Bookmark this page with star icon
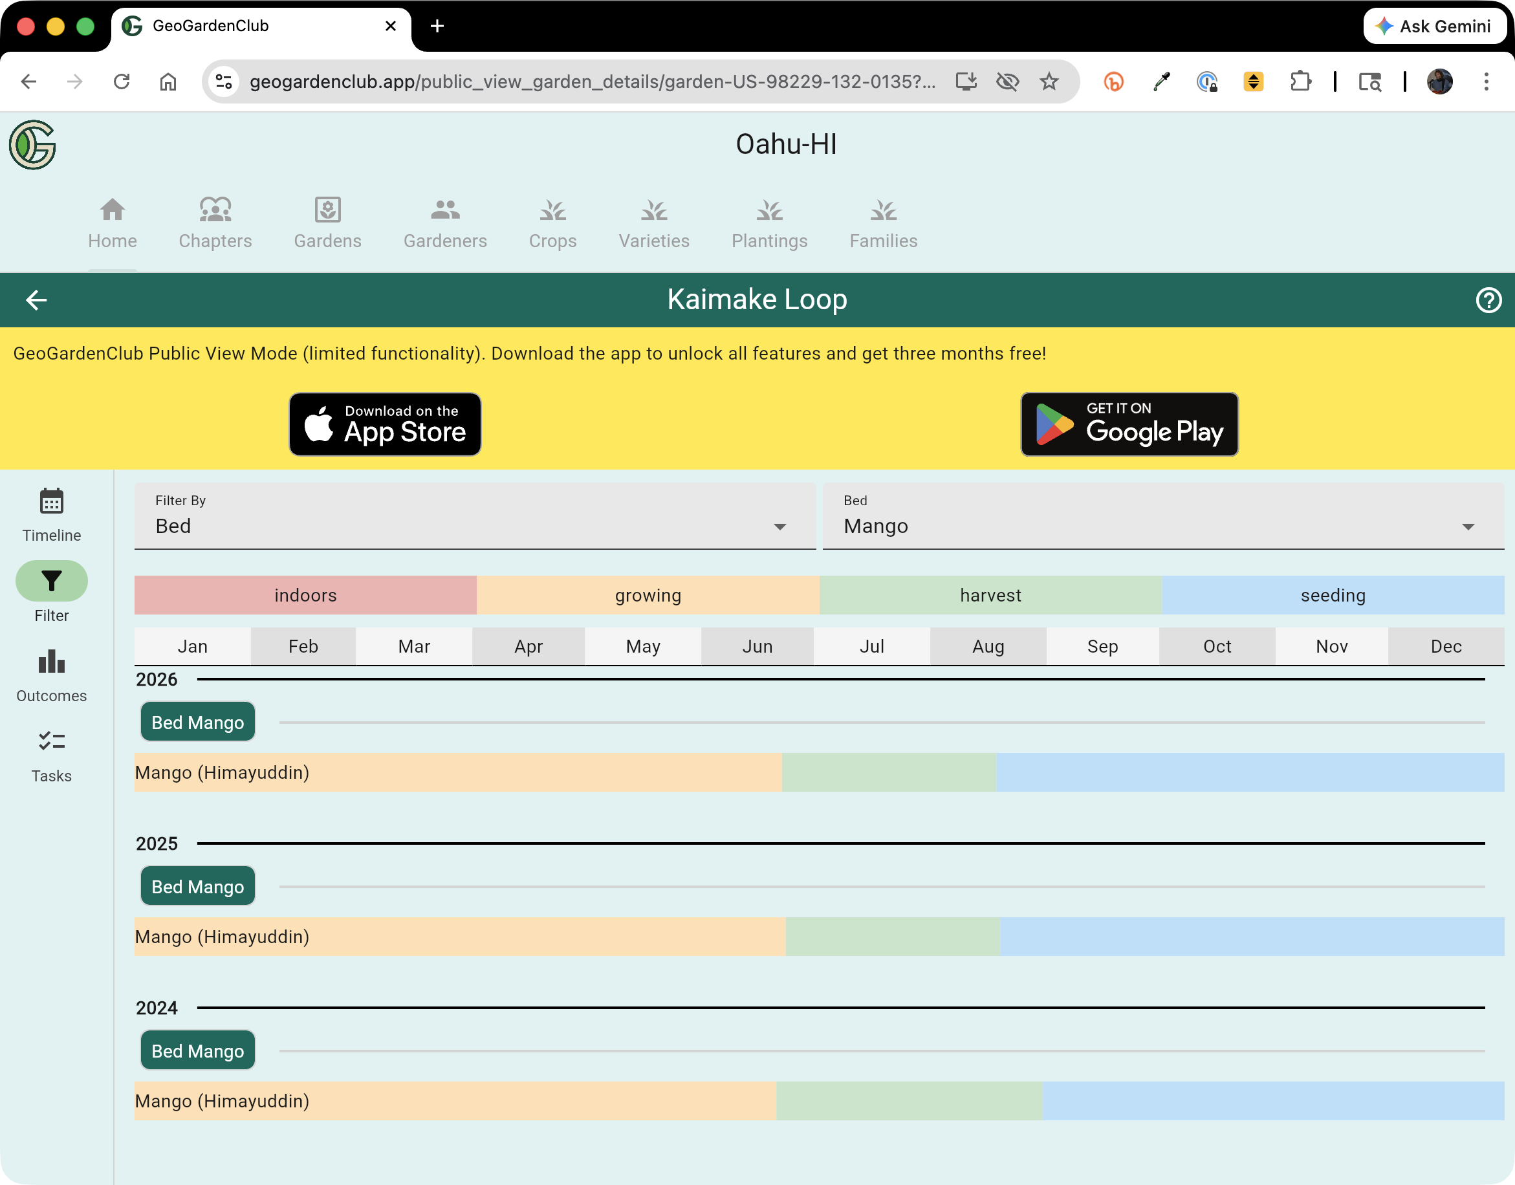 pos(1049,82)
